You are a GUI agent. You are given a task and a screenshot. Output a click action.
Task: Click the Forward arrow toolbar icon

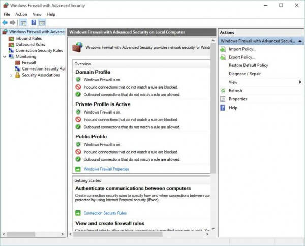click(x=12, y=23)
